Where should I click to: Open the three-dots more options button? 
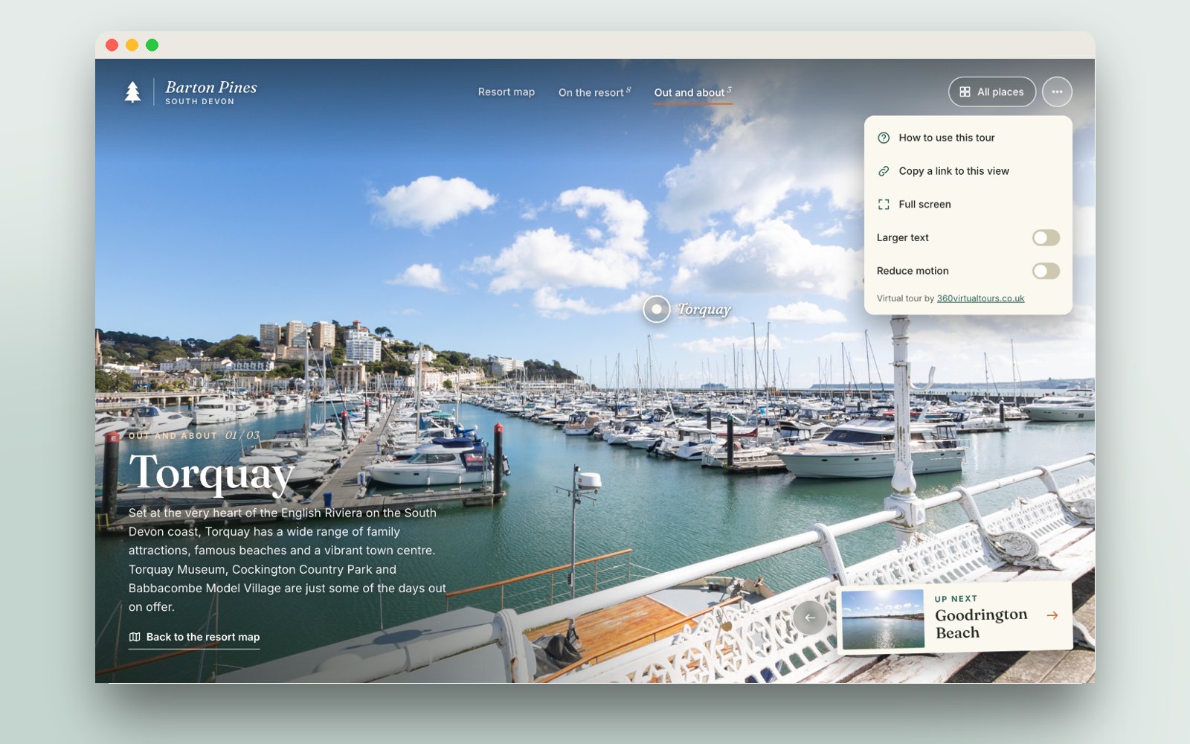[1057, 92]
